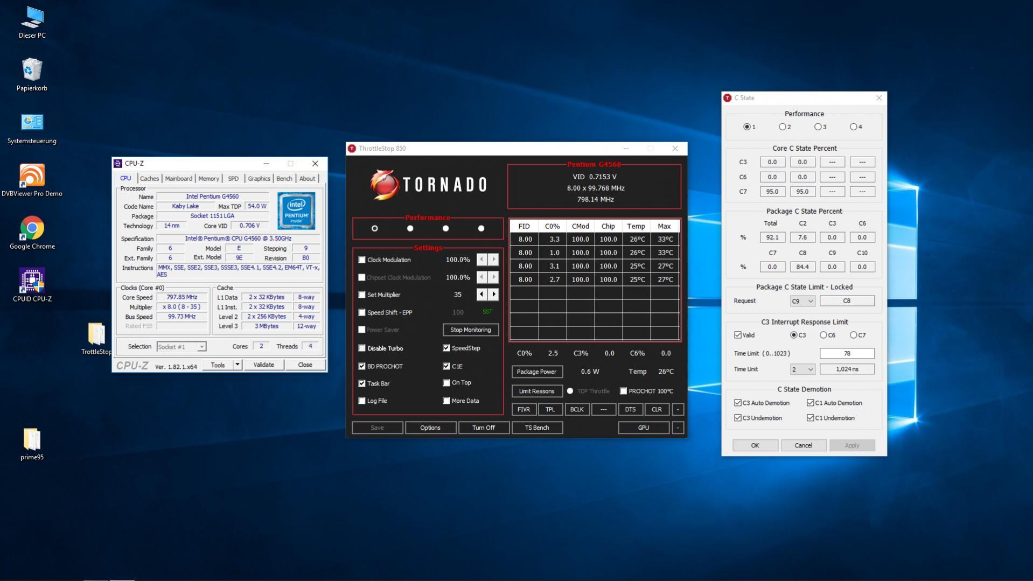Viewport: 1033px width, 581px height.
Task: Uncheck C1 Undemotion checkbox
Action: (x=811, y=418)
